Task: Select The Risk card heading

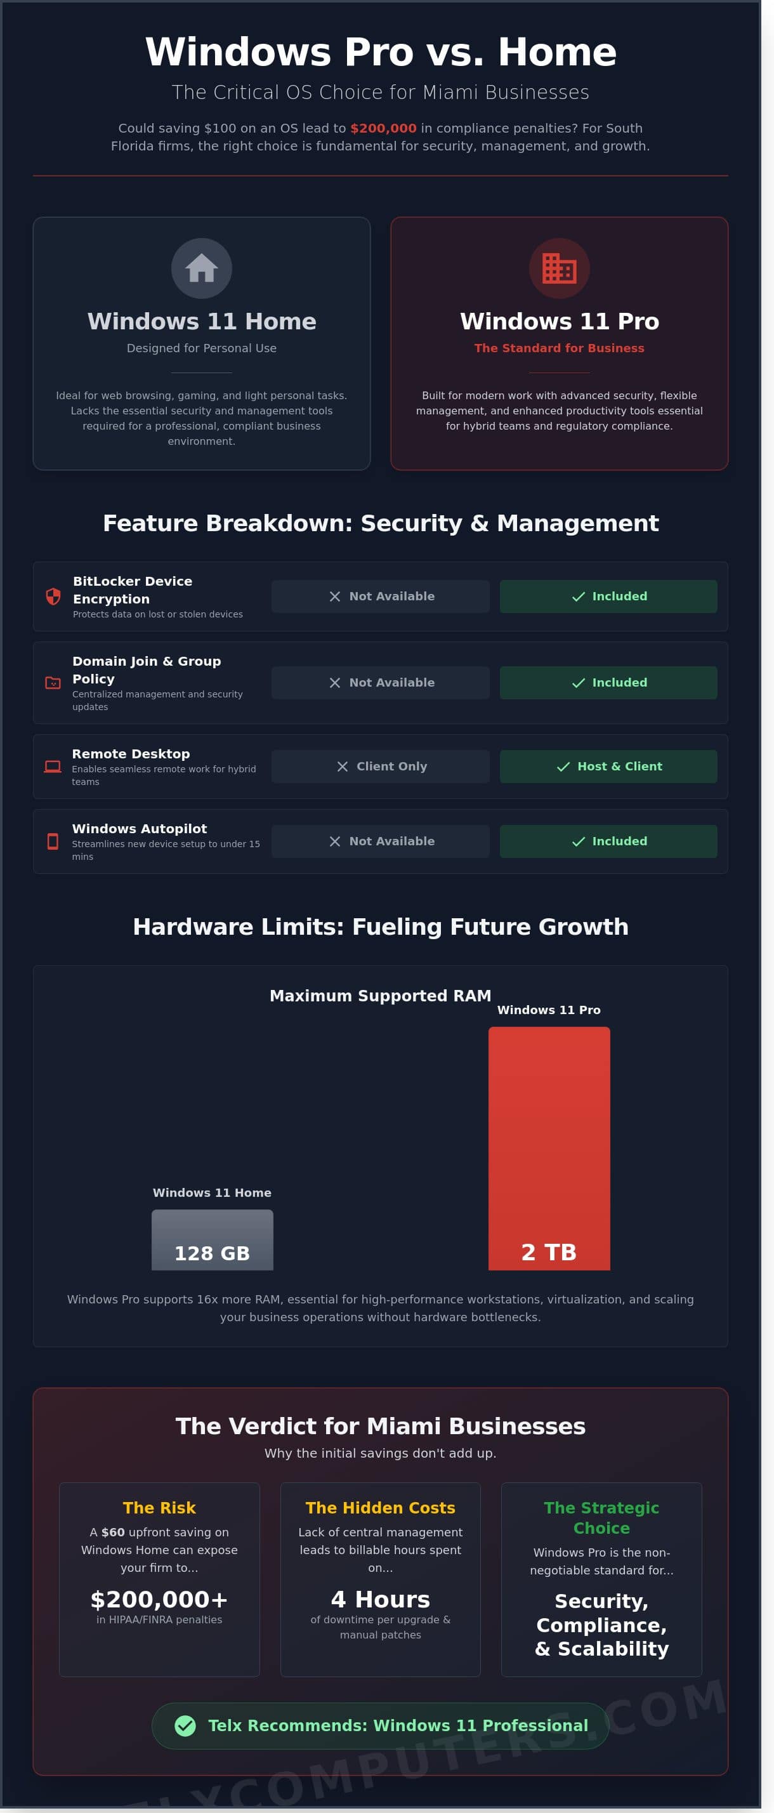Action: pyautogui.click(x=159, y=1508)
